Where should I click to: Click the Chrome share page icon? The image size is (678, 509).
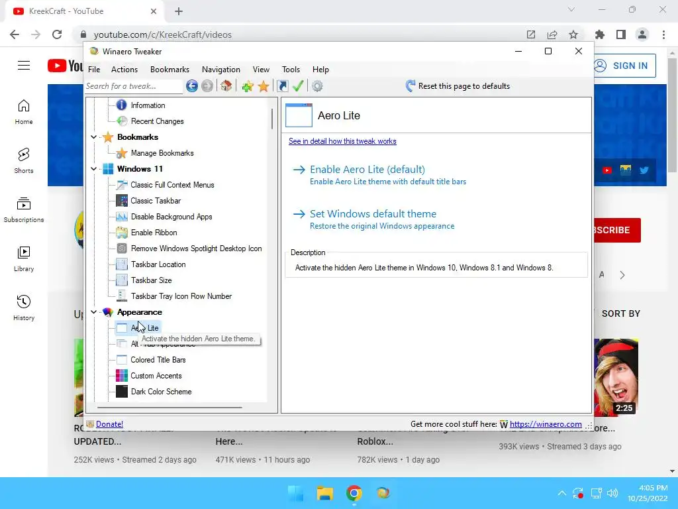pos(552,34)
